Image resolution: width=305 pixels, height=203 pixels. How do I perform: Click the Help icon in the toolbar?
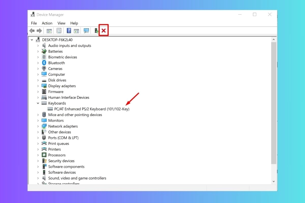69,31
